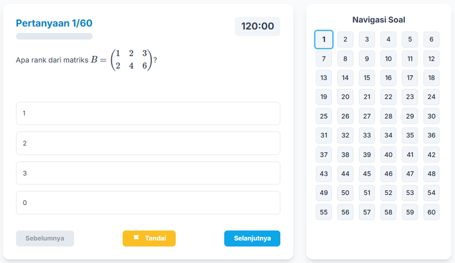This screenshot has width=455, height=263.
Task: Choose answer option 2
Action: point(148,143)
